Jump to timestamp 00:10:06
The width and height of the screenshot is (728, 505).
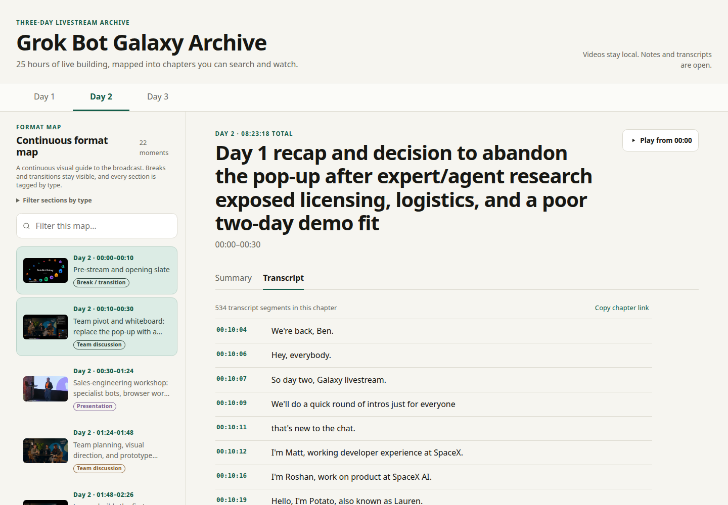(x=232, y=354)
